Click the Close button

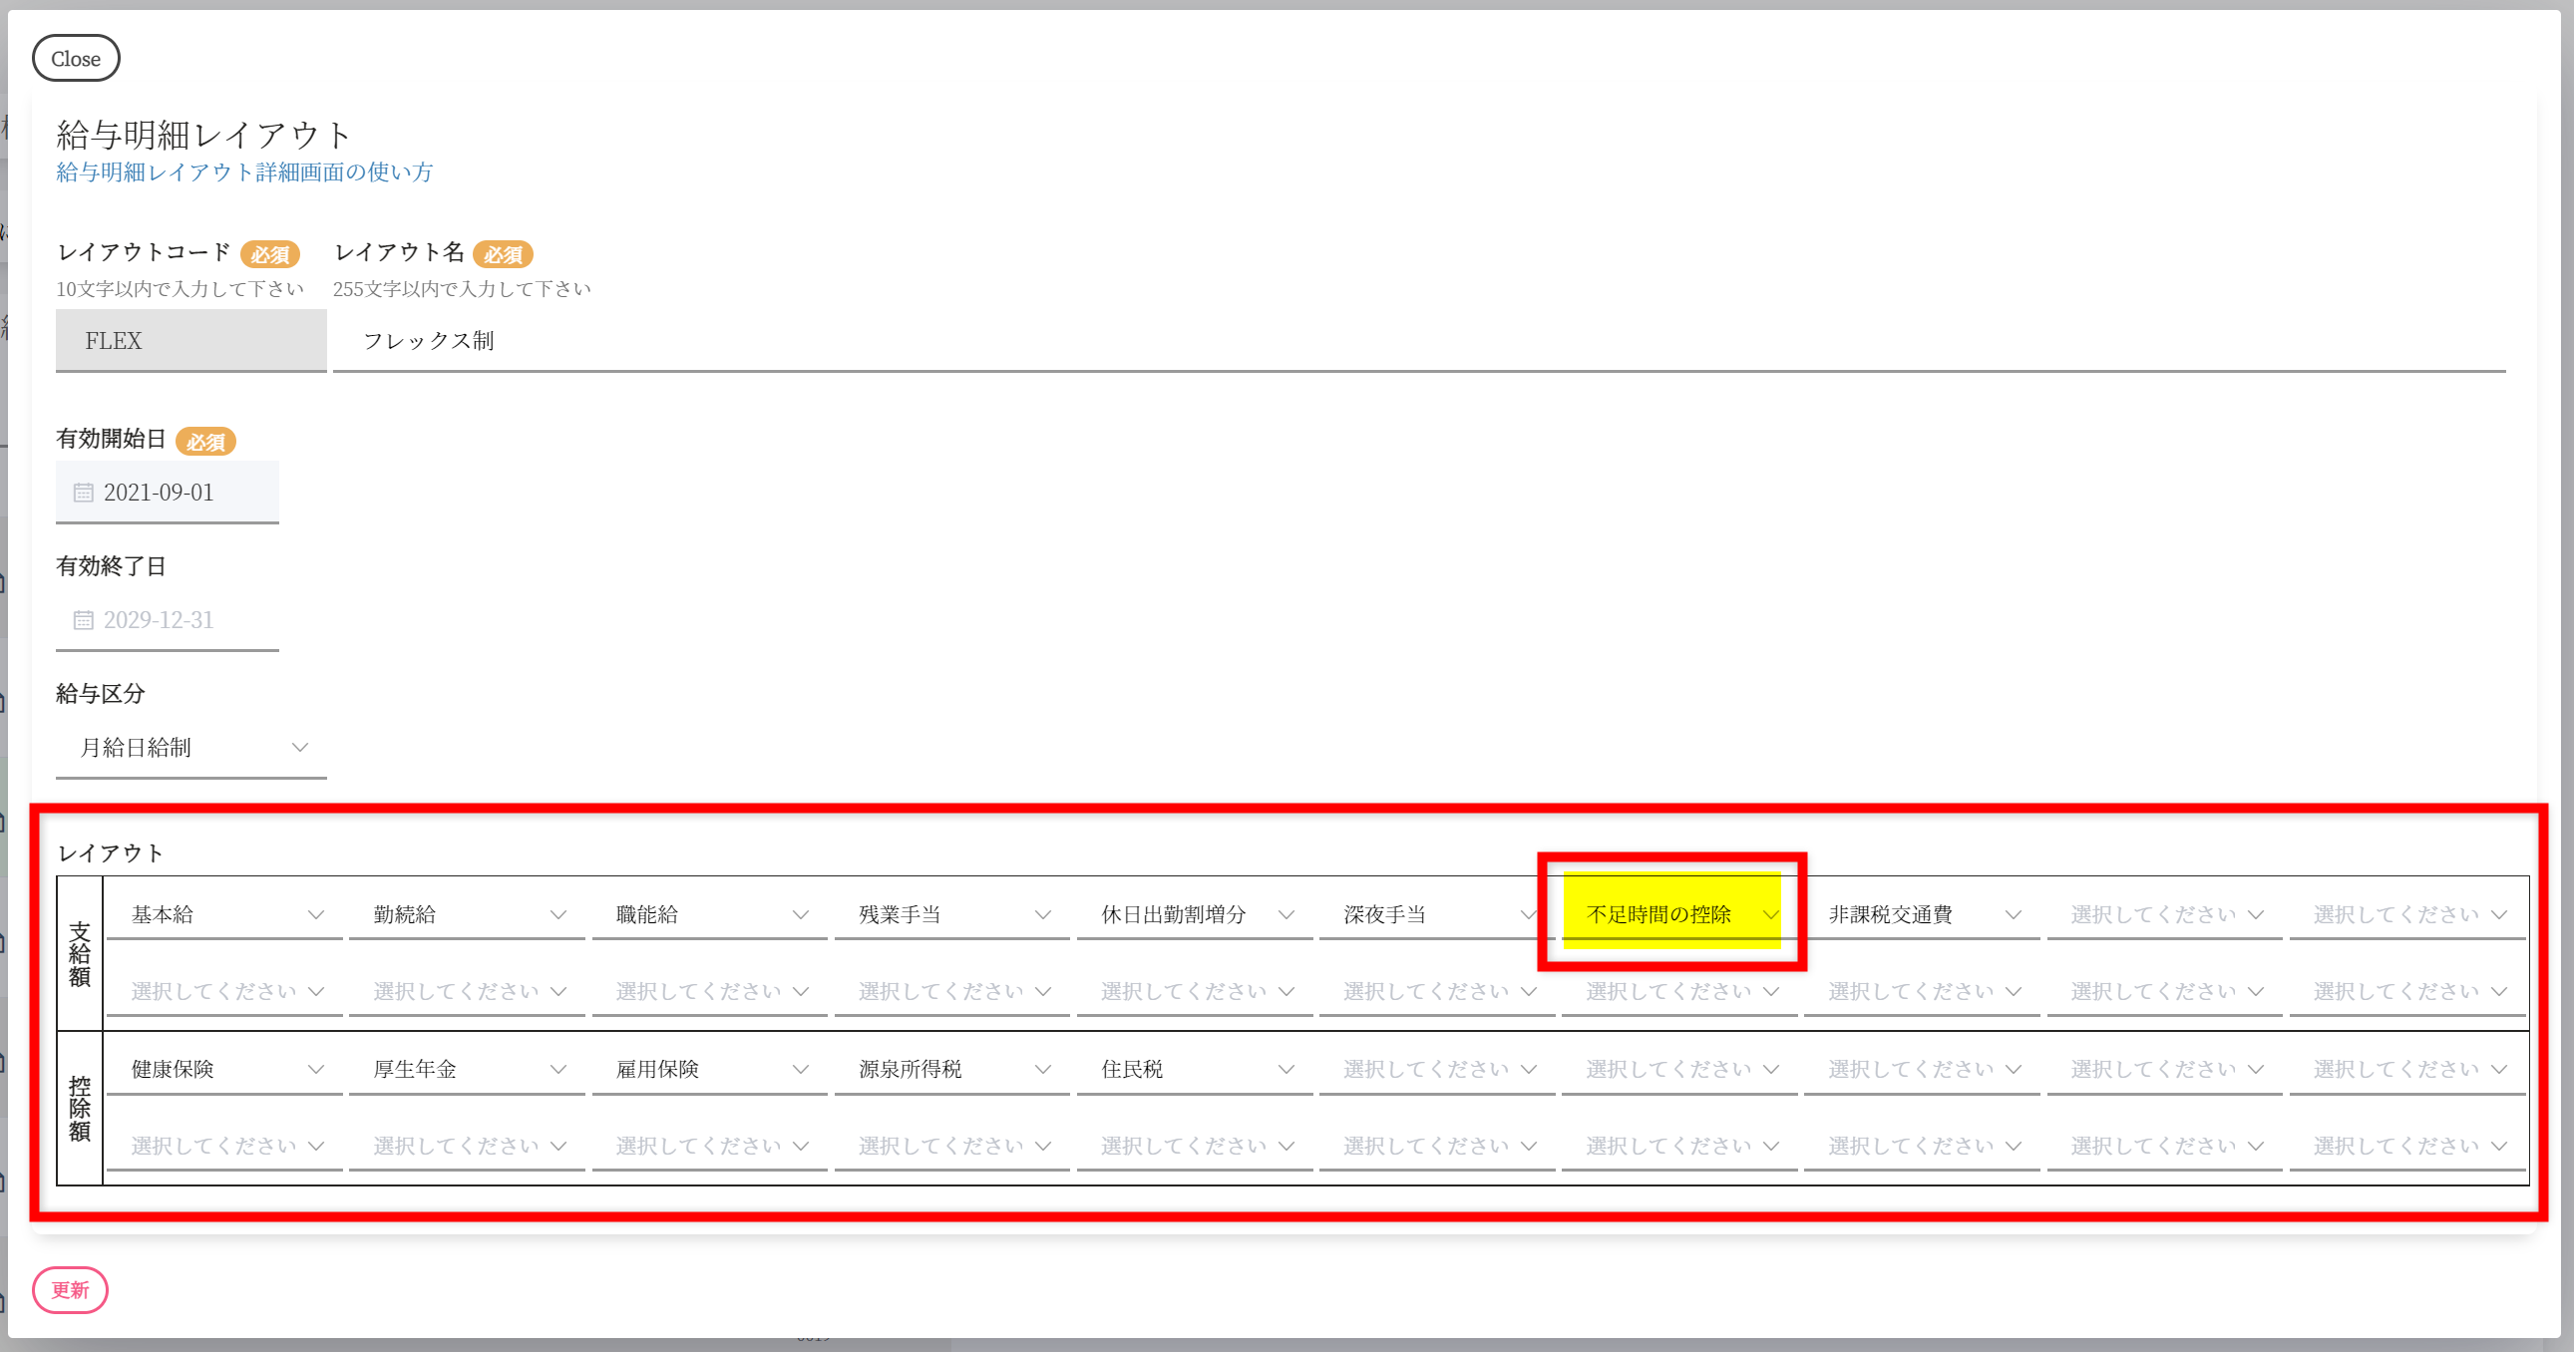coord(76,59)
